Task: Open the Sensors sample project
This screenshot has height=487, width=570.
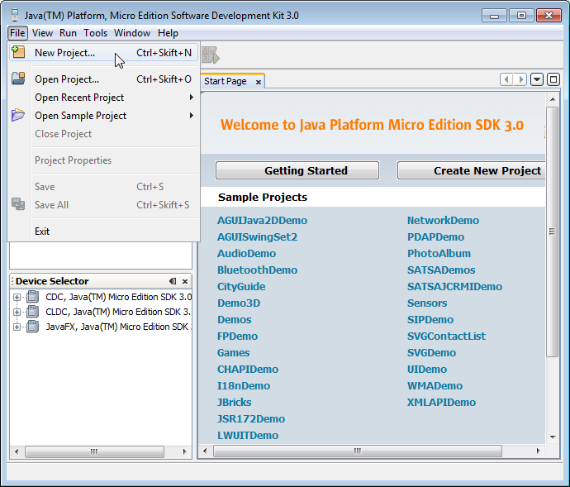Action: coord(427,303)
